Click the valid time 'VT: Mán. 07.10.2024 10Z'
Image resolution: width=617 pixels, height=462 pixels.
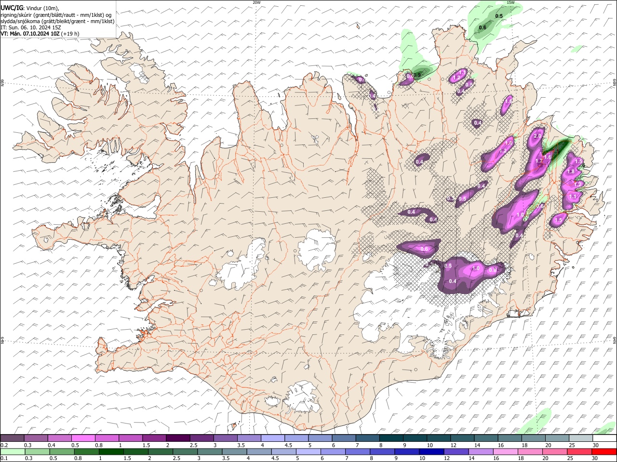[x=30, y=34]
